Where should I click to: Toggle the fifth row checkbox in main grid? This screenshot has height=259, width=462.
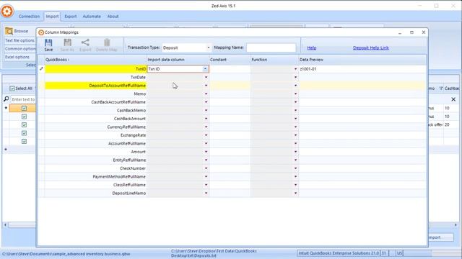(24, 141)
